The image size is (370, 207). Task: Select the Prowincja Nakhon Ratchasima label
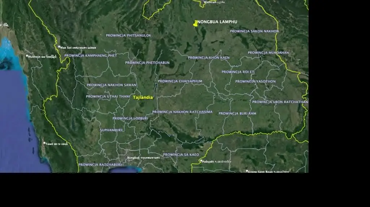182,112
